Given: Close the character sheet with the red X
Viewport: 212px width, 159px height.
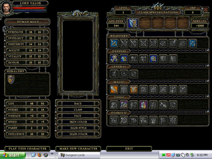Looking at the screenshot, I should click(x=206, y=10).
